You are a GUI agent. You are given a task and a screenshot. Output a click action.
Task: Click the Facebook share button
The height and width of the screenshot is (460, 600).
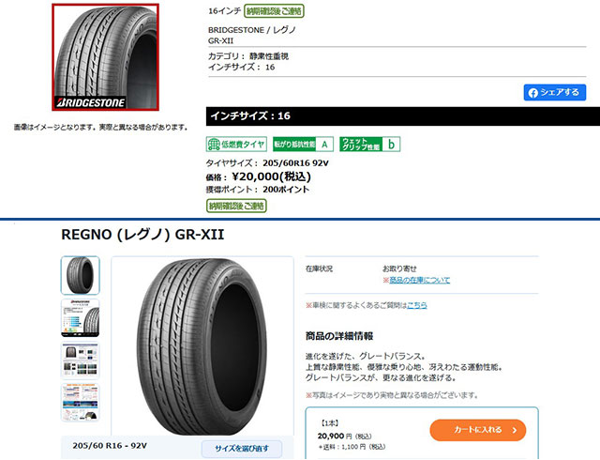click(554, 92)
